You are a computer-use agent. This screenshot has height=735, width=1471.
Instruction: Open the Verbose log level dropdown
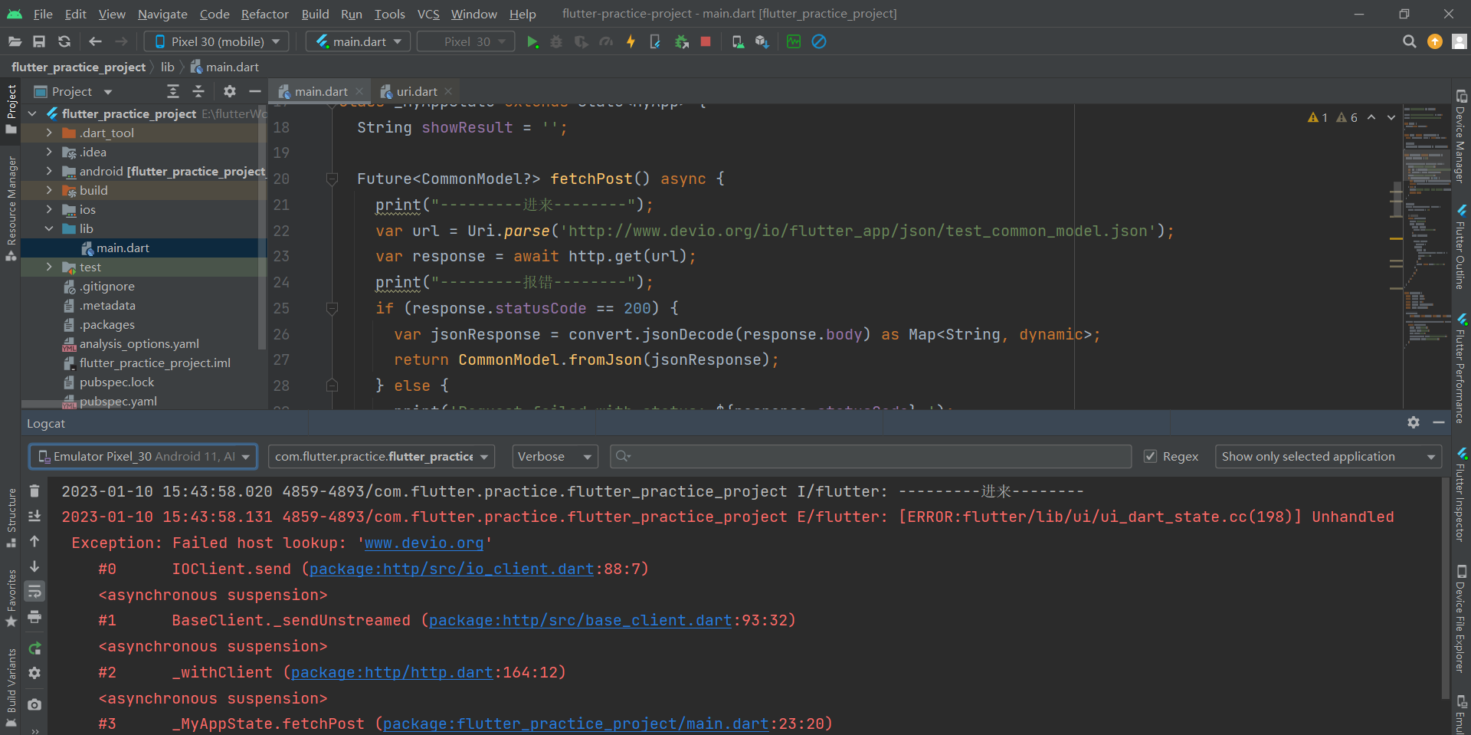click(x=555, y=456)
